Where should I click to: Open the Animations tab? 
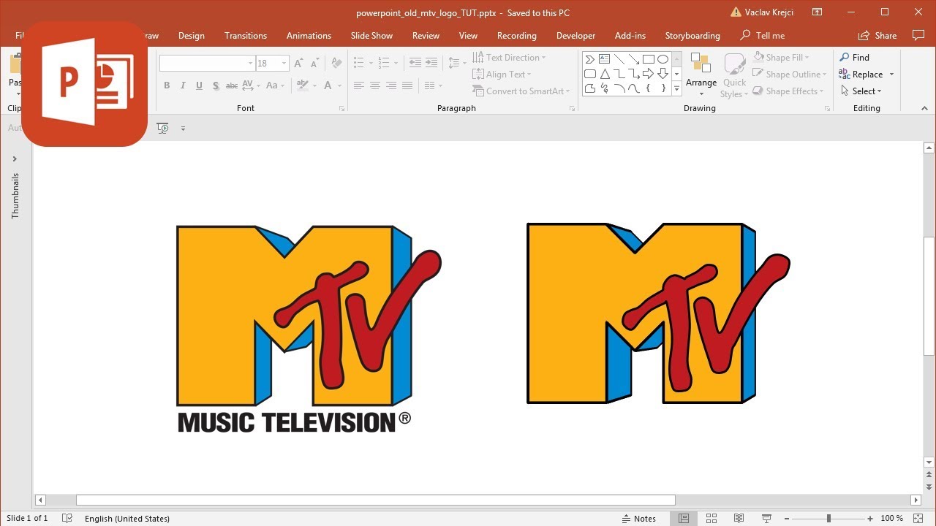tap(309, 35)
